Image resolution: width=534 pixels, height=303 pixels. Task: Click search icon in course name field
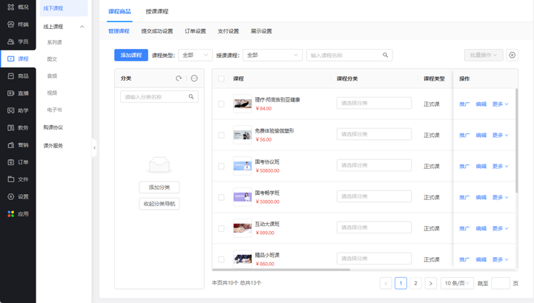coord(385,56)
